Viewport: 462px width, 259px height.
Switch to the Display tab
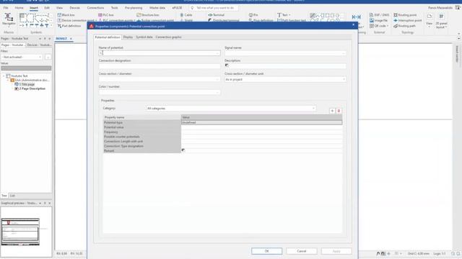pos(128,37)
